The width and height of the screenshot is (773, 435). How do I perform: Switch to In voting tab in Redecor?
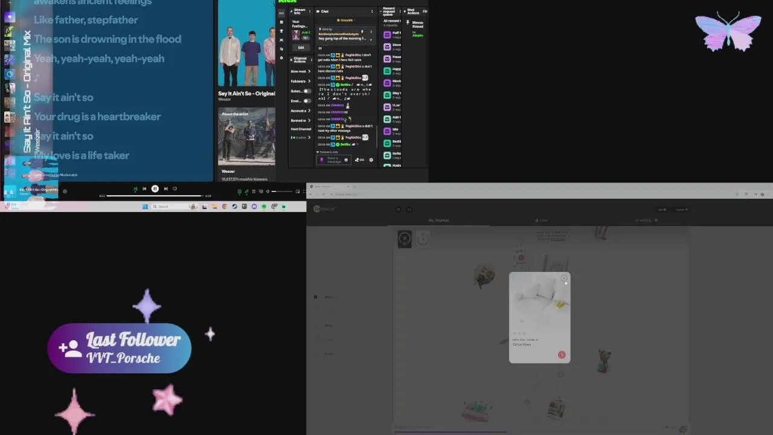pyautogui.click(x=646, y=221)
